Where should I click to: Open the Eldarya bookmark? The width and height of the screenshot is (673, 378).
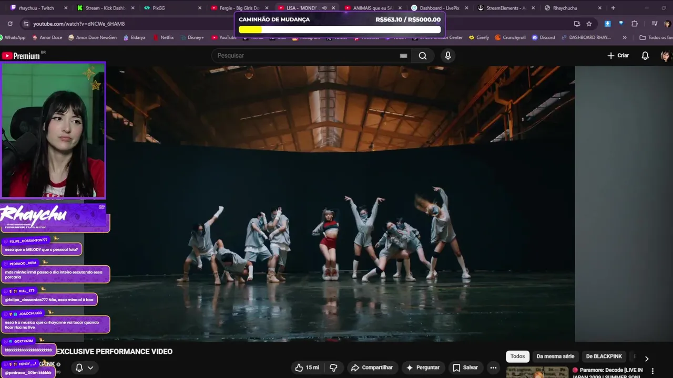pyautogui.click(x=135, y=37)
